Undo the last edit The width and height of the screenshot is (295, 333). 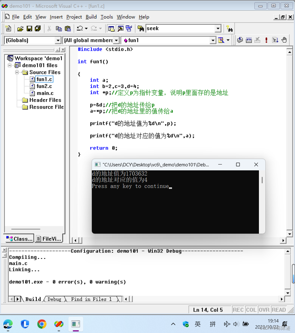80,28
